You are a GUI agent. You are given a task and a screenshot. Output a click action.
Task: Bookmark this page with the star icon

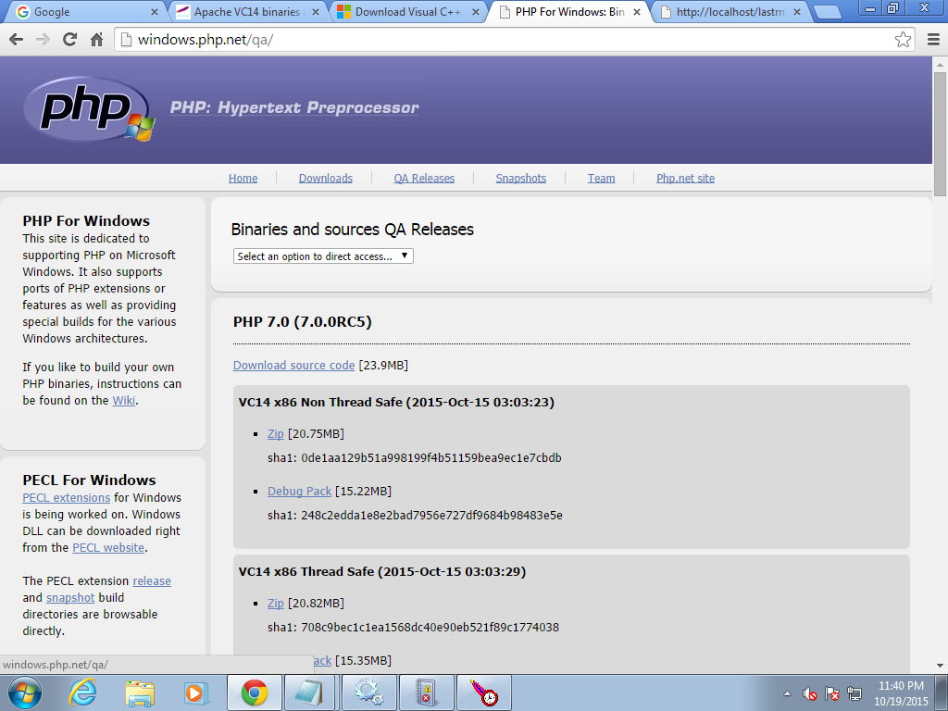click(x=903, y=40)
